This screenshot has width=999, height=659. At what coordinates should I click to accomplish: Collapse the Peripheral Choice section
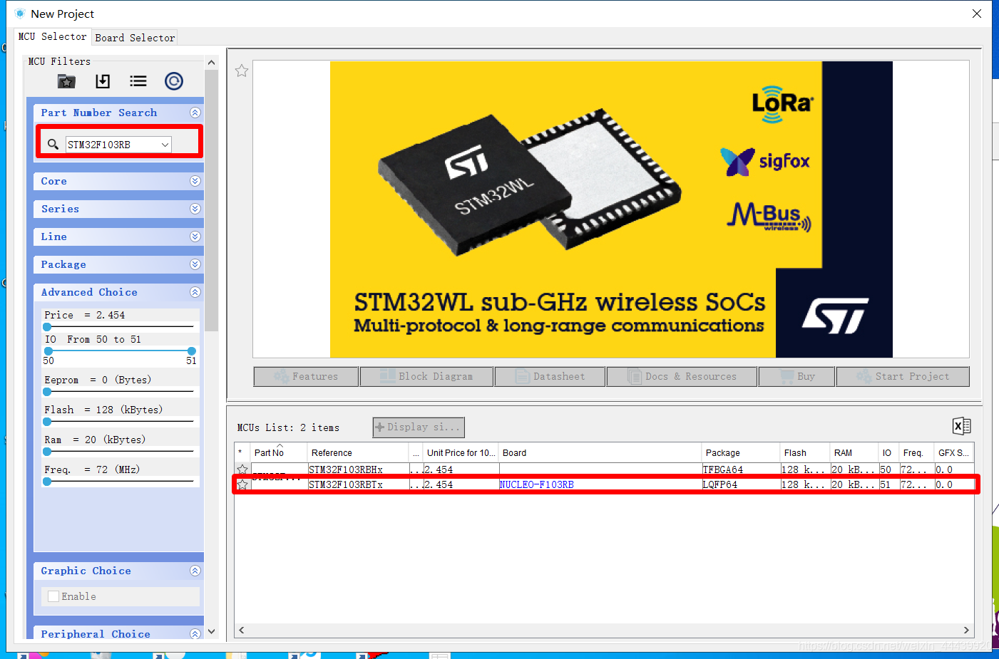click(195, 634)
